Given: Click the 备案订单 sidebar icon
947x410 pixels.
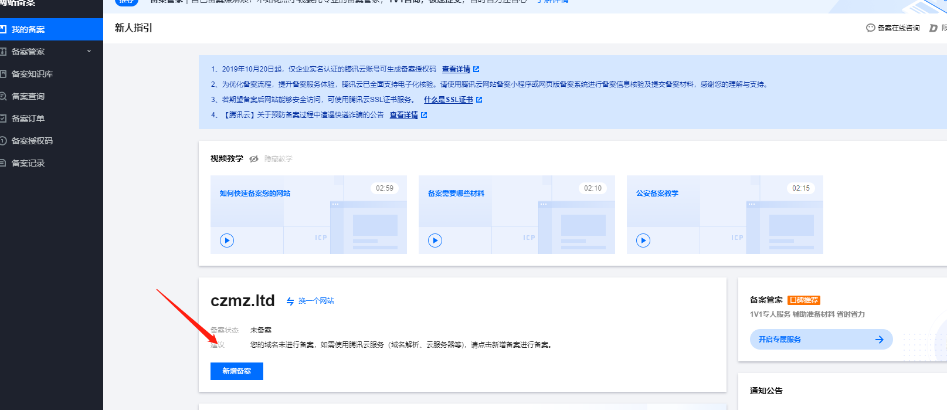Looking at the screenshot, I should click(3, 118).
